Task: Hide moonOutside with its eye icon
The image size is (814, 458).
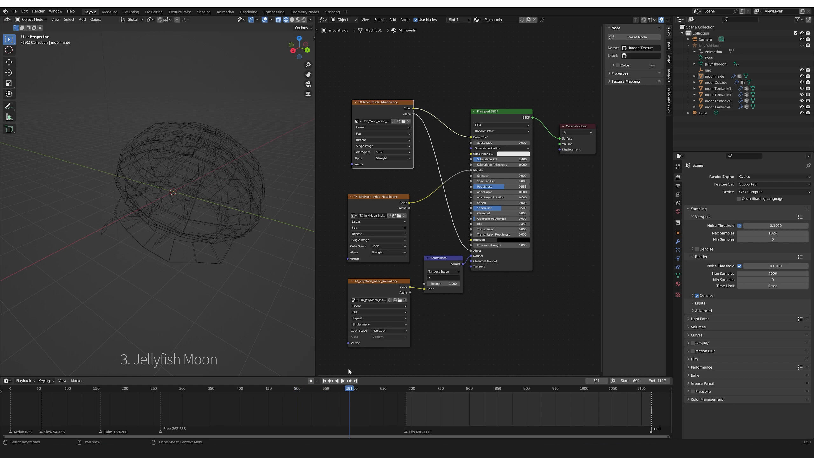Action: click(801, 82)
